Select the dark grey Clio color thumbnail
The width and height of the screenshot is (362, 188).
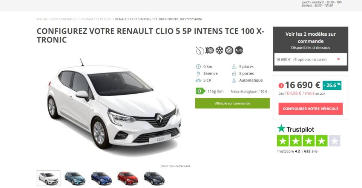click(x=154, y=178)
